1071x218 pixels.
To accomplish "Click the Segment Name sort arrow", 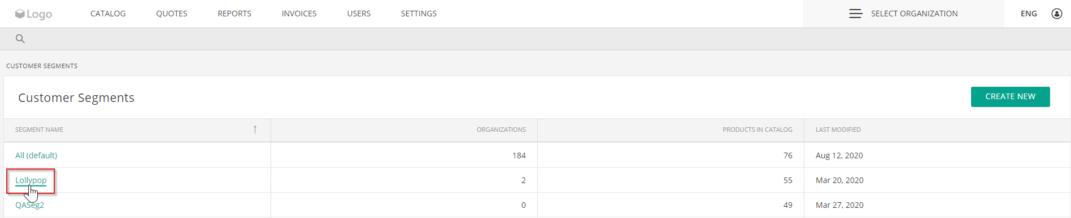I will pyautogui.click(x=255, y=130).
